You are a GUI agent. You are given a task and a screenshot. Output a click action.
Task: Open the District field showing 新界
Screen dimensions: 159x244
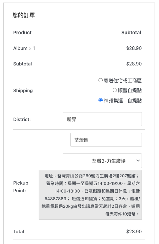tap(102, 119)
